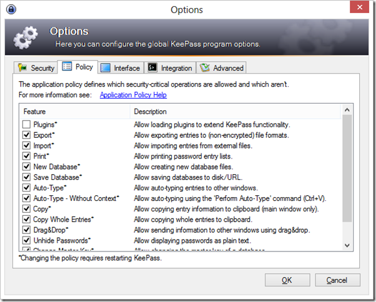Image resolution: width=376 pixels, height=302 pixels.
Task: Select 'Allow exporting entries to (non-encrypted) file formats.'
Action: coord(211,135)
